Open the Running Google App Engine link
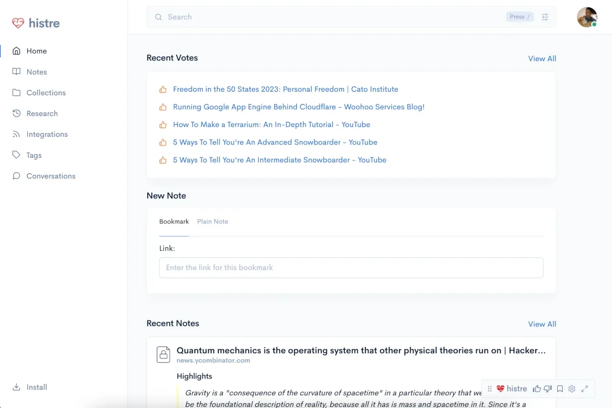The width and height of the screenshot is (612, 408). coord(298,107)
